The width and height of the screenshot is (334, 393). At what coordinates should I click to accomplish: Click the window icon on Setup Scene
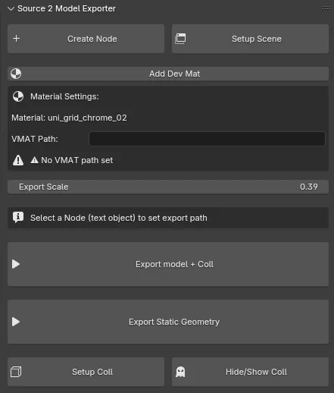180,39
